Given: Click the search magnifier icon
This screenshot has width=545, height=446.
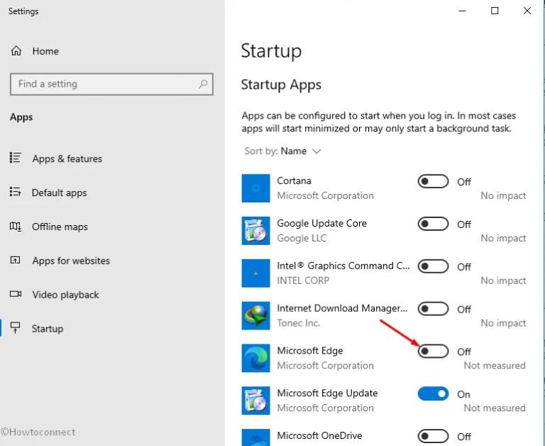Looking at the screenshot, I should [x=203, y=84].
